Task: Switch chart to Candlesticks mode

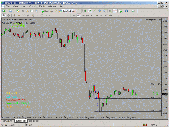Action: pyautogui.click(x=90, y=11)
